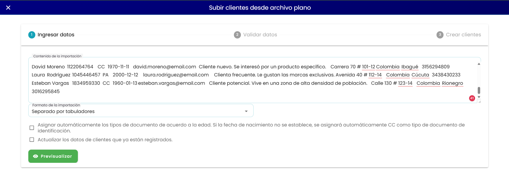The height and width of the screenshot is (176, 509).
Task: Click the dropdown arrow beside Separado por tabuladores
Action: 246,111
